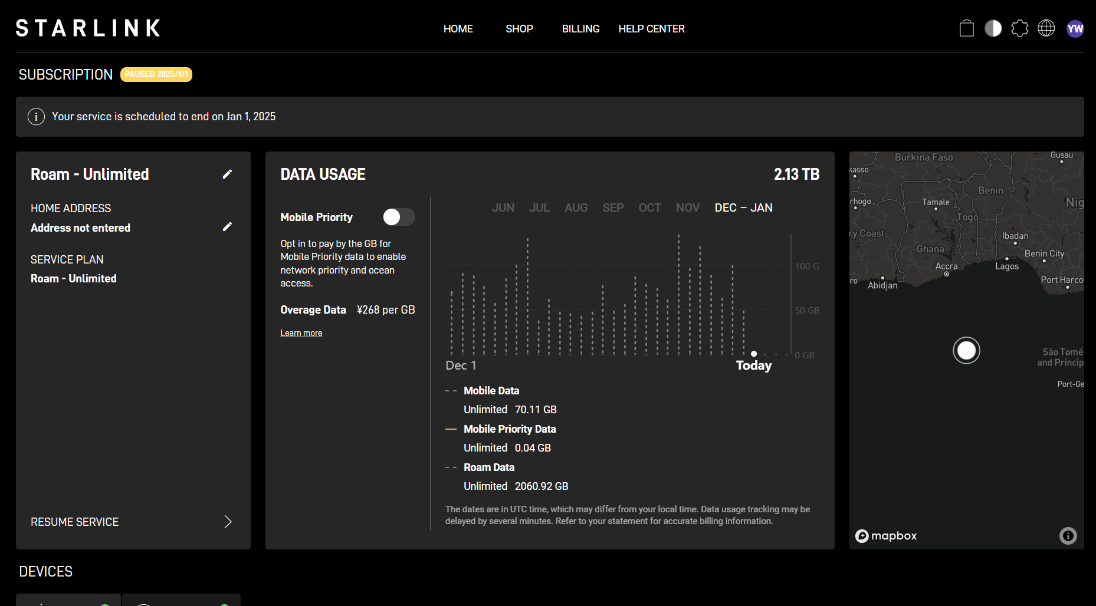Click the DEVICES section heading
This screenshot has width=1096, height=606.
tap(45, 571)
